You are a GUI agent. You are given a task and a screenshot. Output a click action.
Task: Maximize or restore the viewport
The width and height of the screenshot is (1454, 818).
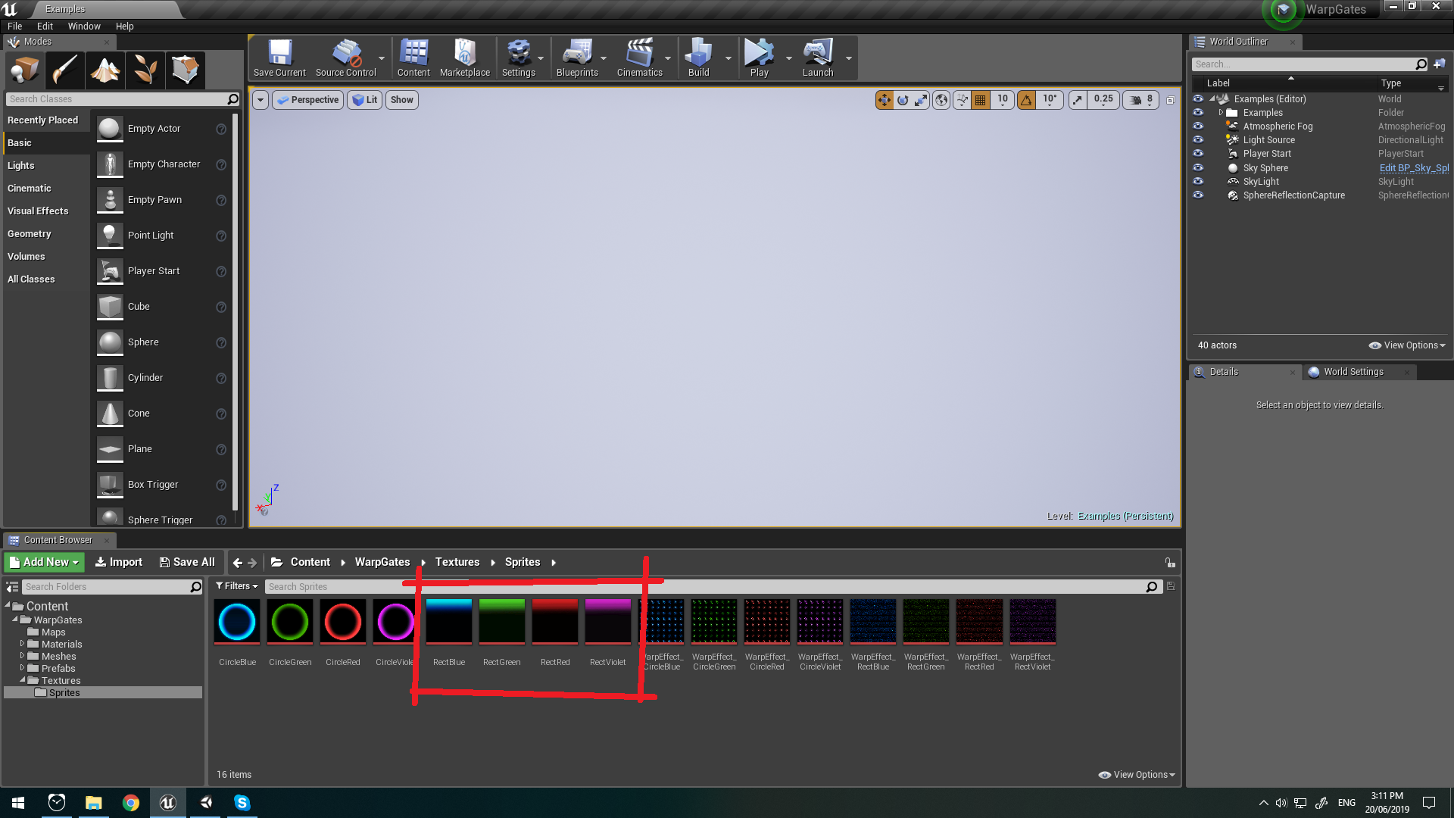1170,100
